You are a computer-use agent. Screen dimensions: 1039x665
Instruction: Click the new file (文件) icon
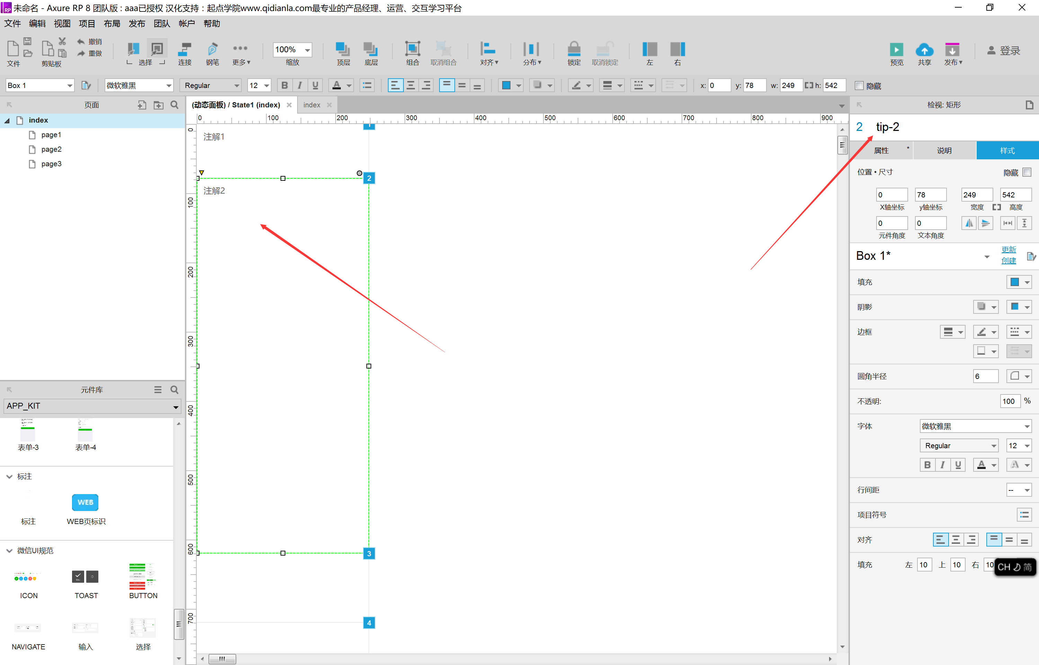click(13, 48)
